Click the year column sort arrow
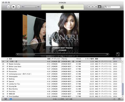Viewport: 125px width, 102px height. 120,59
